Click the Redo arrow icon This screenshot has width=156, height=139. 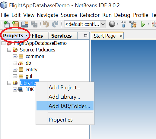click(55, 24)
